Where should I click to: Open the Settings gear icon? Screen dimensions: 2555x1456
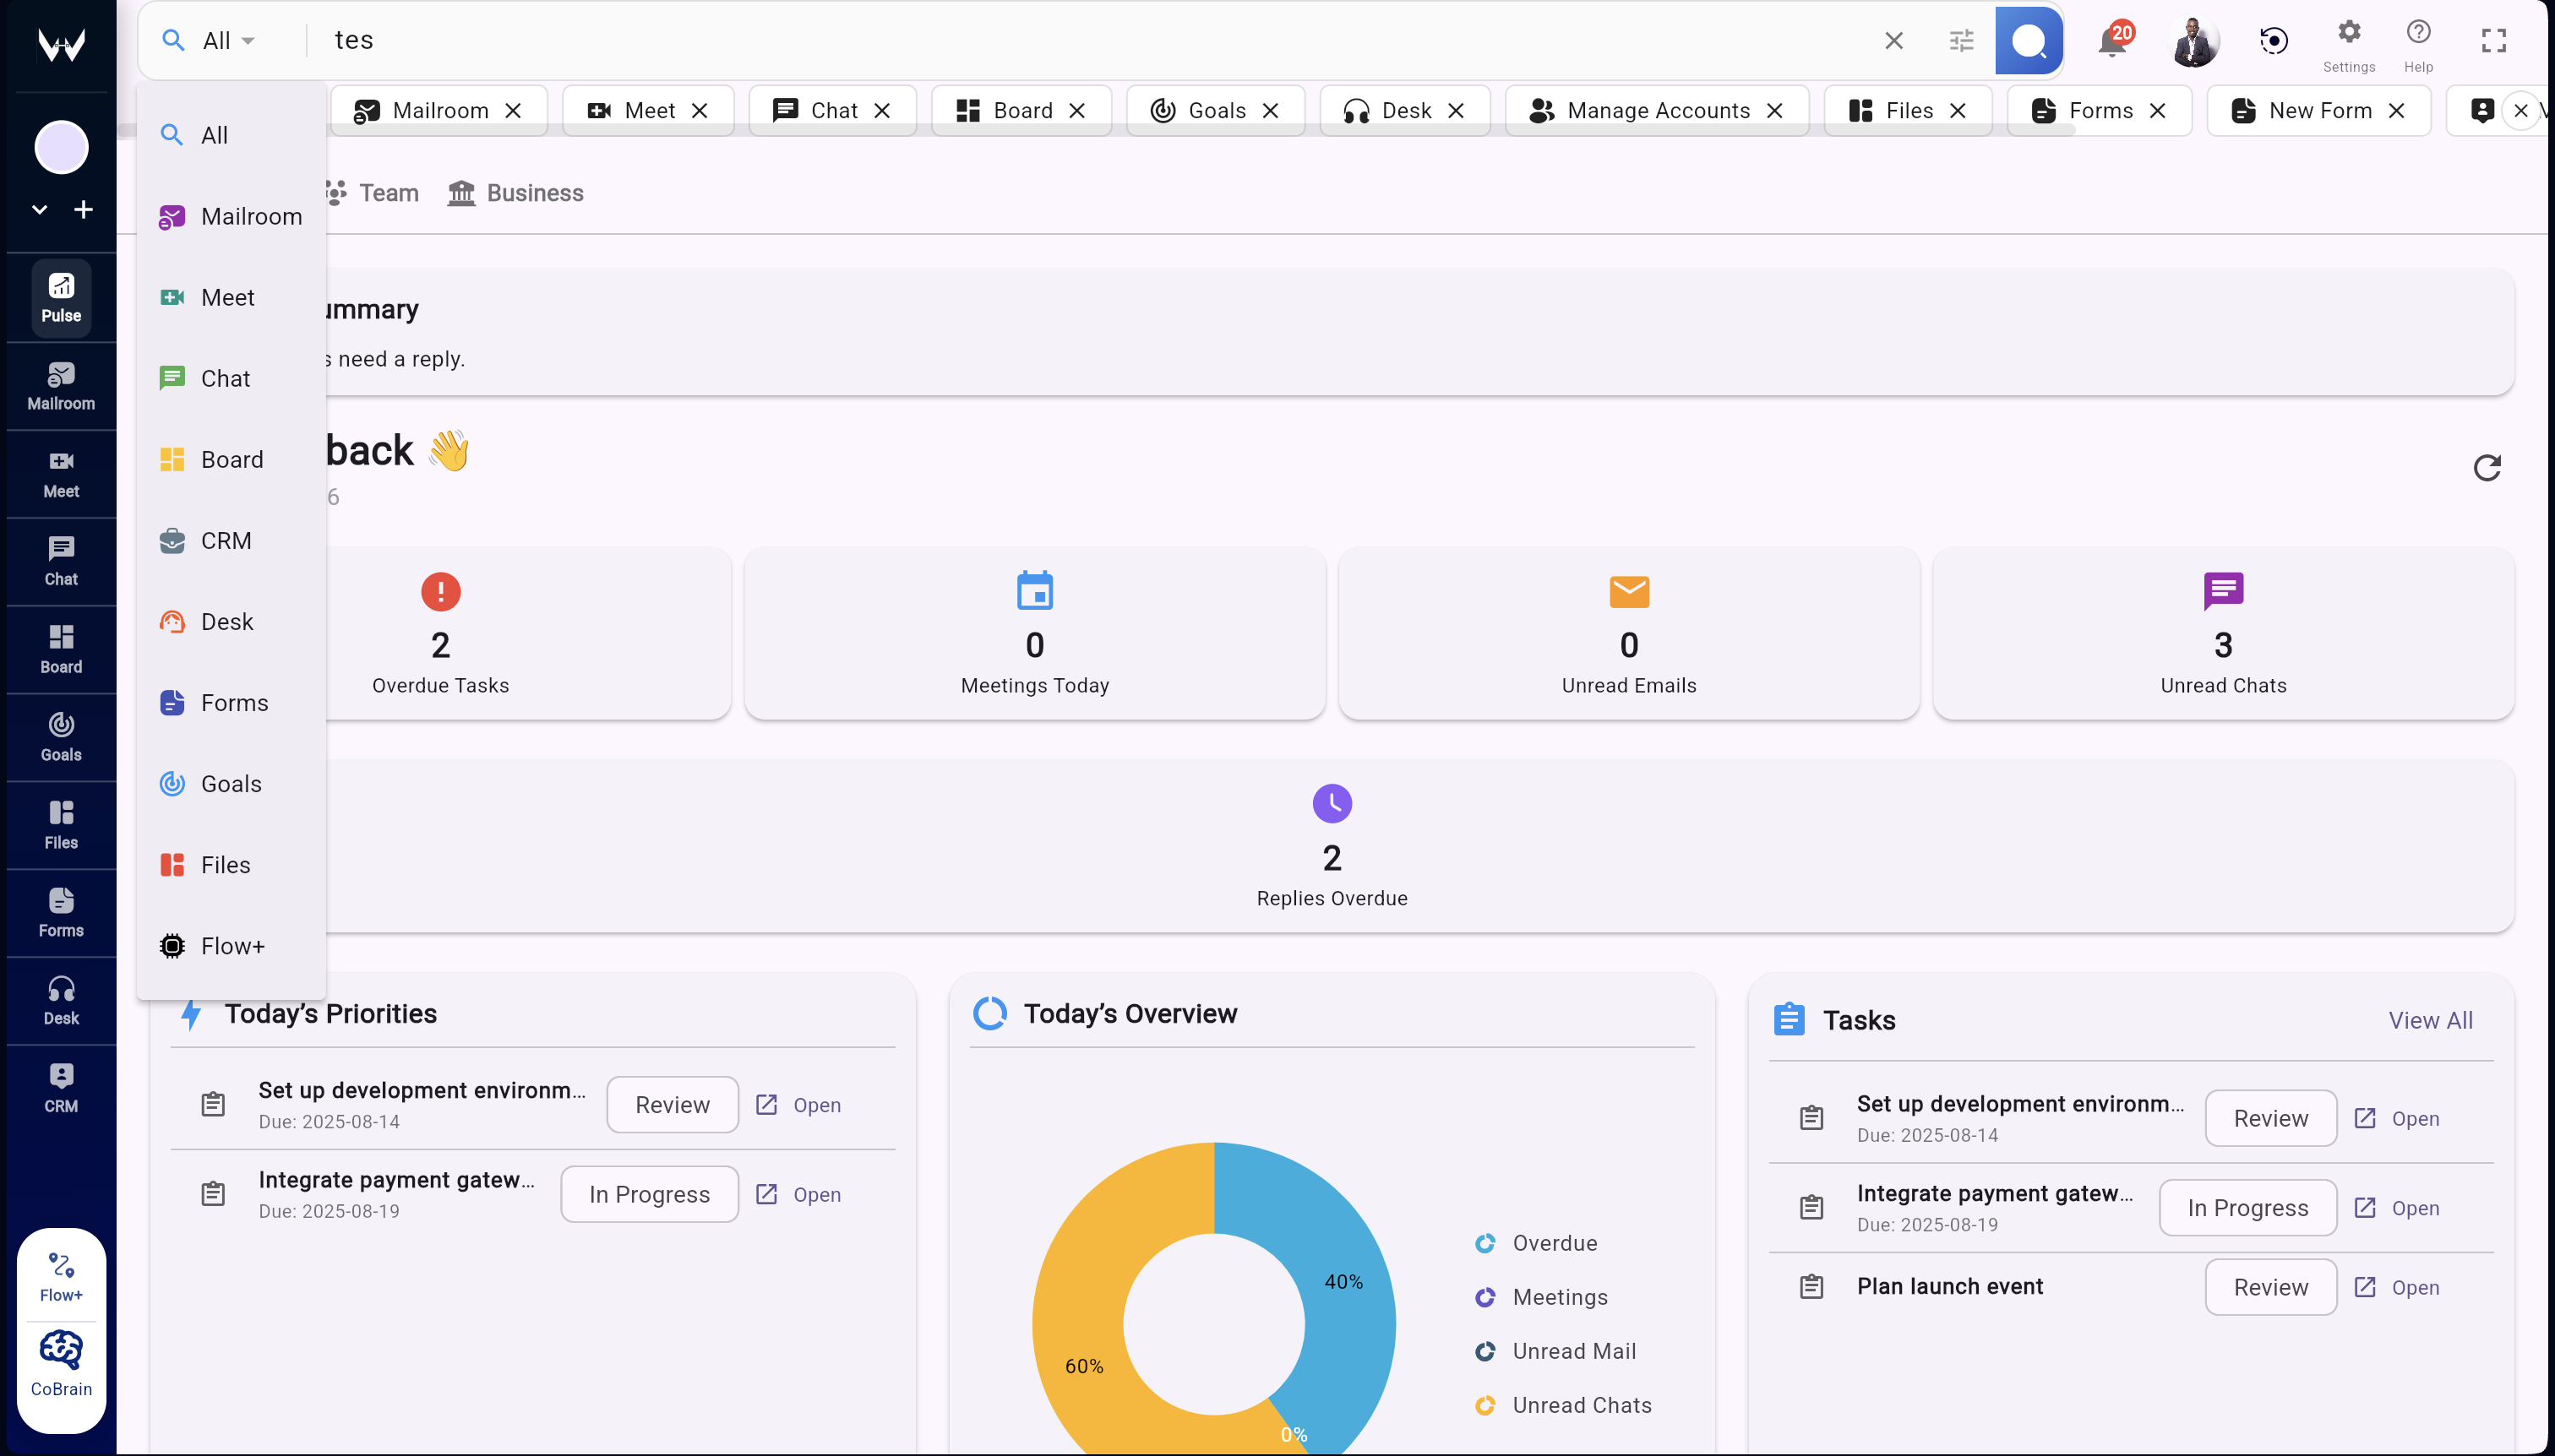[x=2348, y=32]
